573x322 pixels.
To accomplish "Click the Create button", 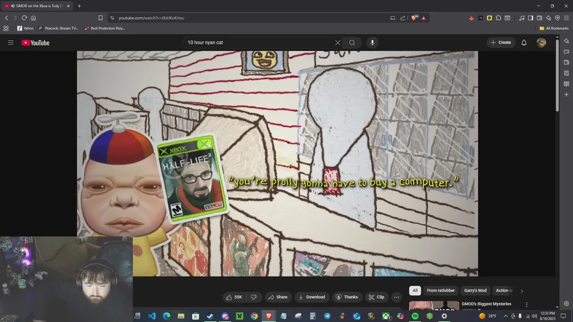I will [500, 42].
